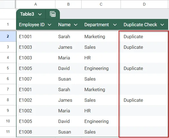169x138 pixels.
Task: Click the Table3 table name label
Action: [27, 14]
